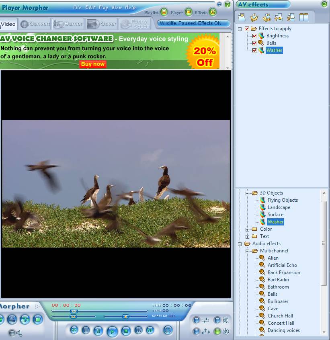Click the video preview of birds
This screenshot has width=330, height=340.
pos(116,183)
